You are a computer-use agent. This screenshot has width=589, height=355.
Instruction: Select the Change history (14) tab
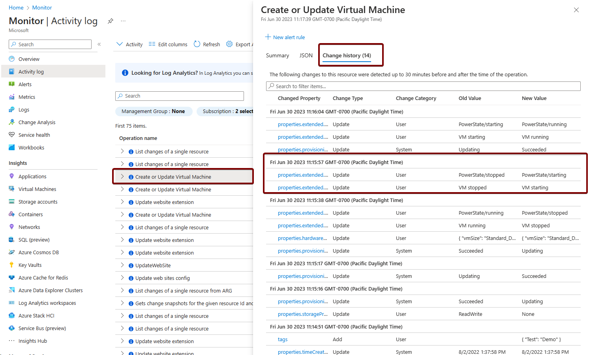point(347,55)
